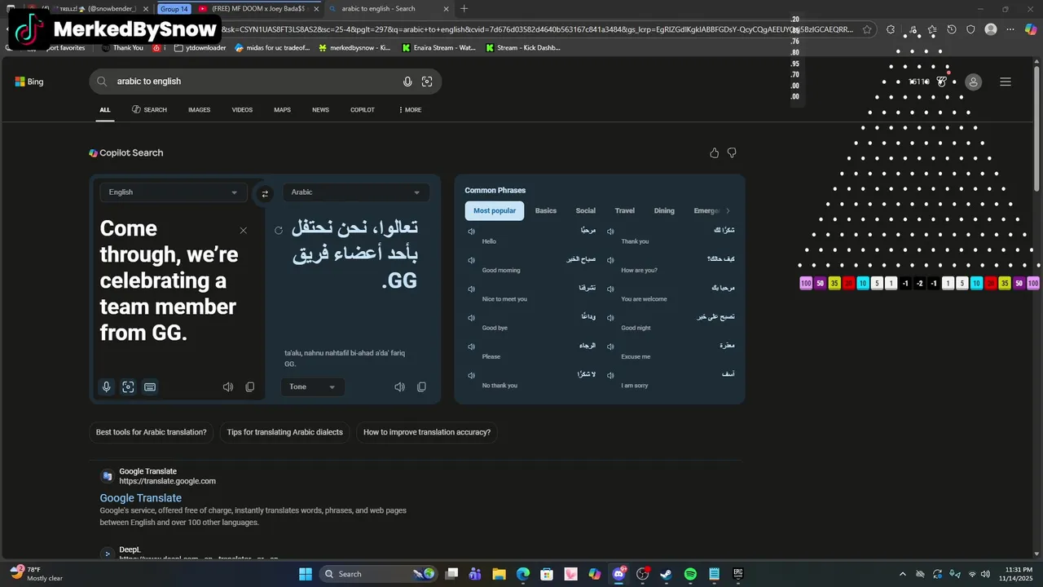Open visual search camera icon in search box

tap(427, 82)
